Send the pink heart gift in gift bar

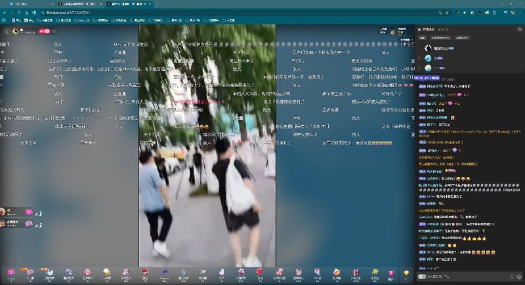click(x=11, y=273)
